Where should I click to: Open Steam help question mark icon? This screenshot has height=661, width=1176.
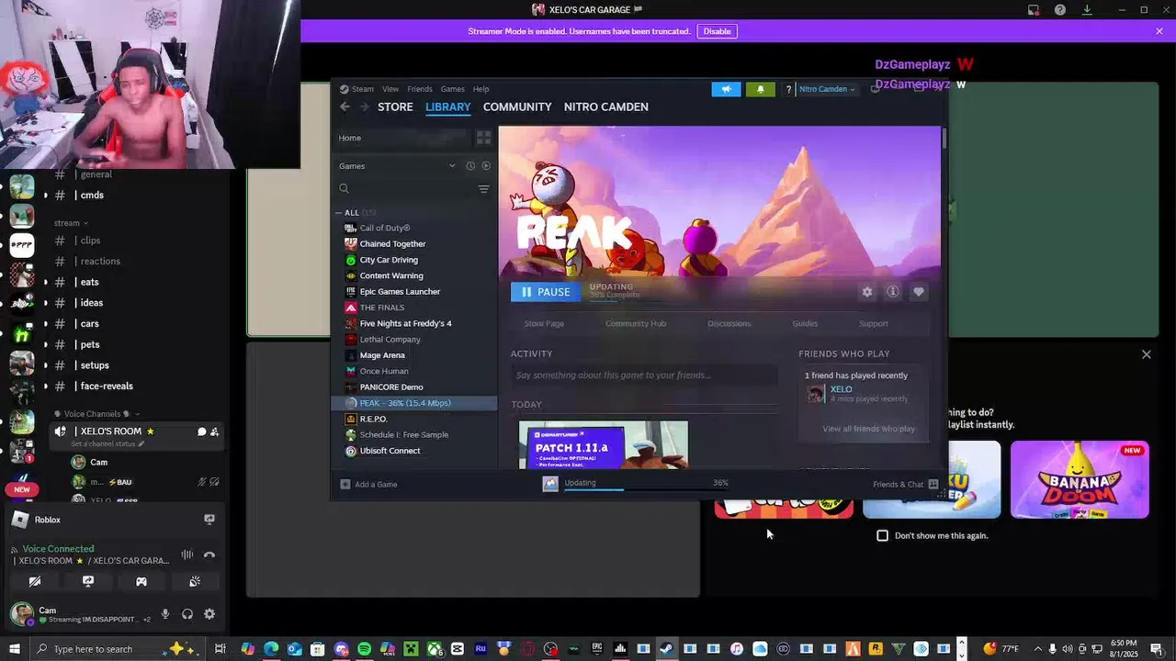click(788, 89)
